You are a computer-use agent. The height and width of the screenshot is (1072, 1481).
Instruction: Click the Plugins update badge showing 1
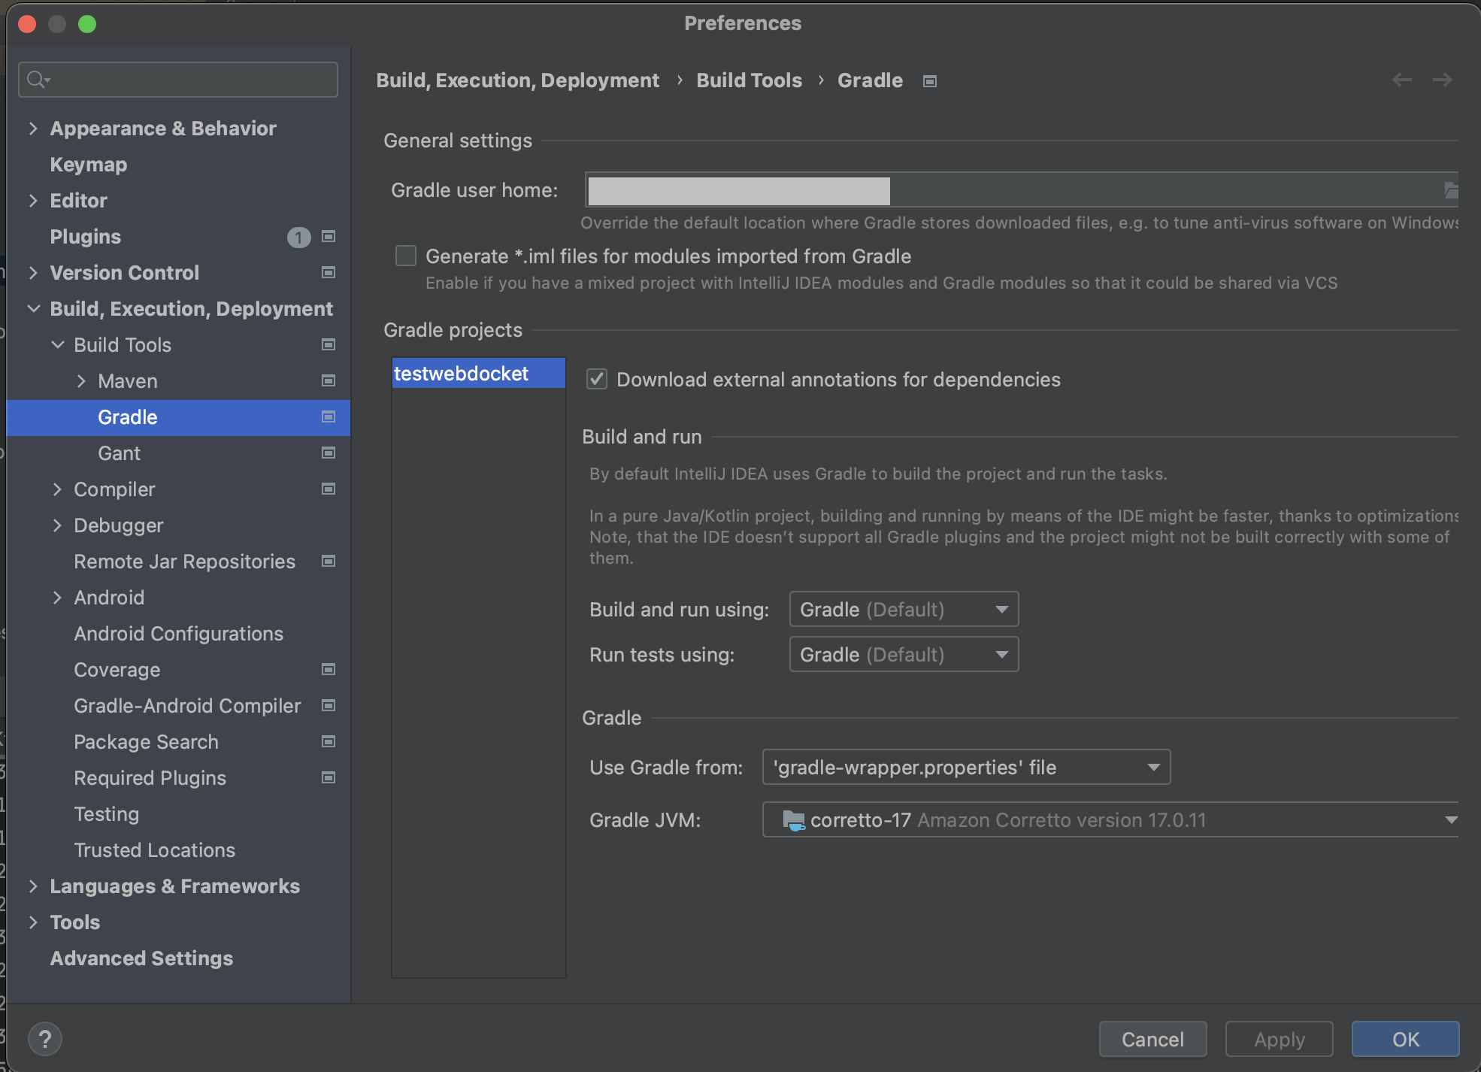(x=298, y=238)
